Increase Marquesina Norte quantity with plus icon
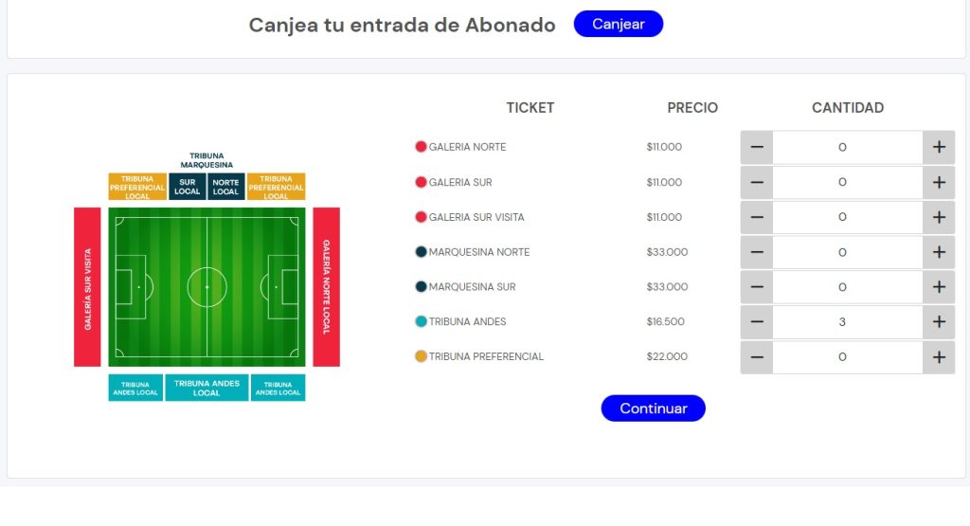The width and height of the screenshot is (970, 526). (x=939, y=252)
